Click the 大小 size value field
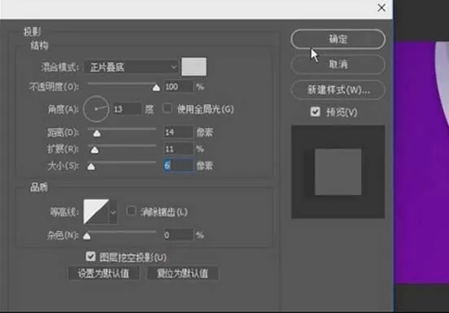 tap(178, 165)
